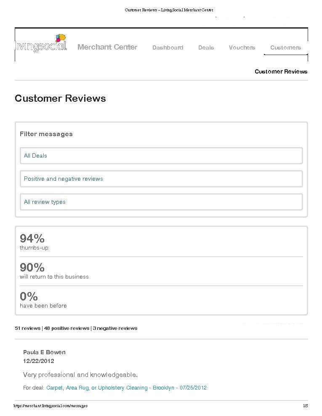Viewport: 322px width, 416px height.
Task: Click the merchant.livingsocial.com/messages URL footer
Action: 51,405
